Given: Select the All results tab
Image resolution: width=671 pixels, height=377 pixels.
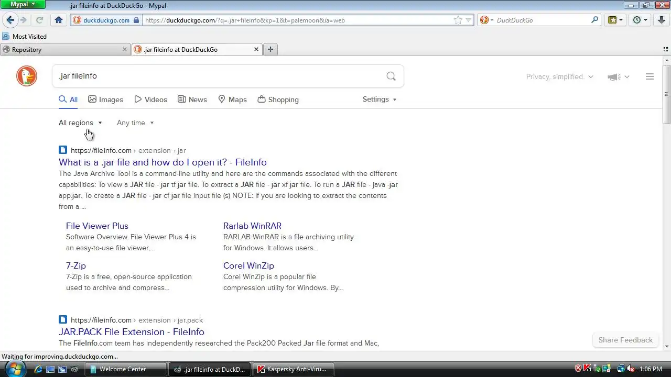Looking at the screenshot, I should tap(68, 99).
